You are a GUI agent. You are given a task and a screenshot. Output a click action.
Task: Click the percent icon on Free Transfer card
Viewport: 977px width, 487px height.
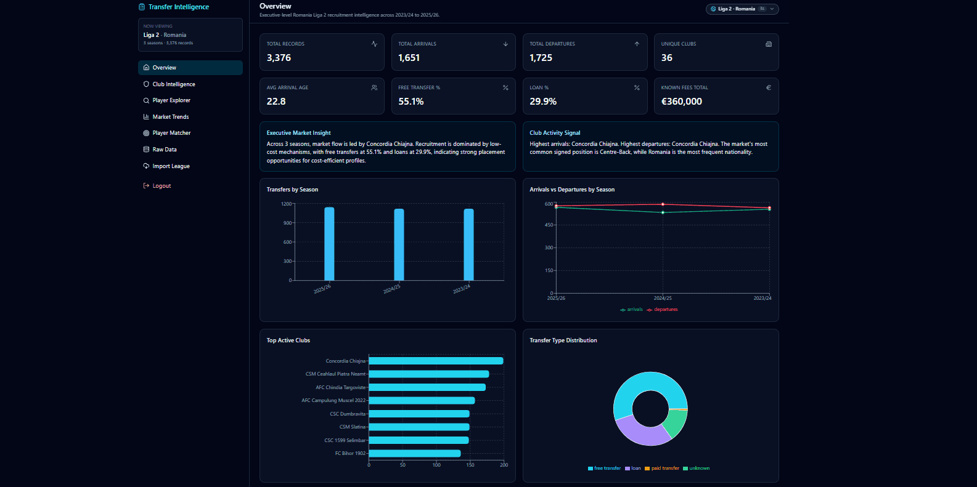[x=505, y=87]
